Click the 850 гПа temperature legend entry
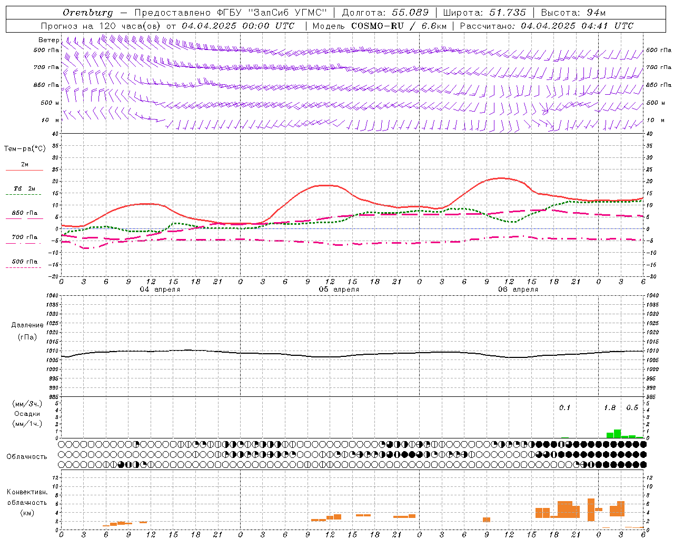674x539 pixels. [x=24, y=213]
